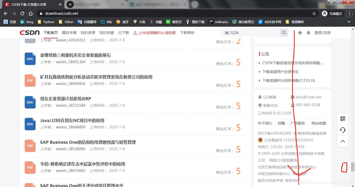355x187 pixels.
Task: Select the 下载帮助 nav tab
Action: click(187, 33)
